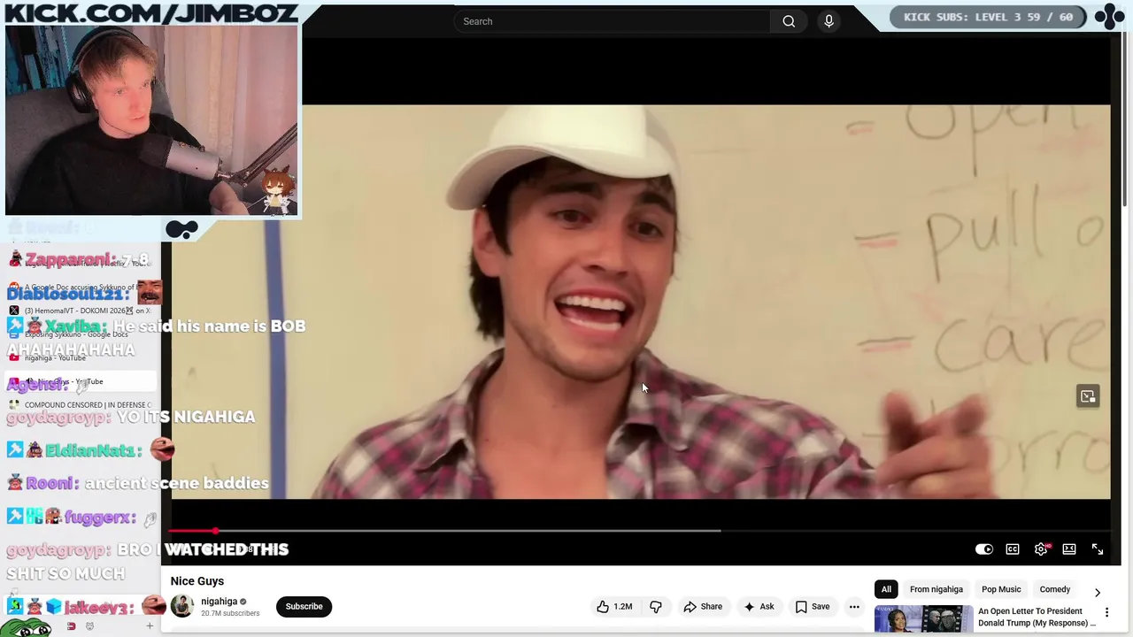Focus the YouTube Search input field

click(x=612, y=21)
